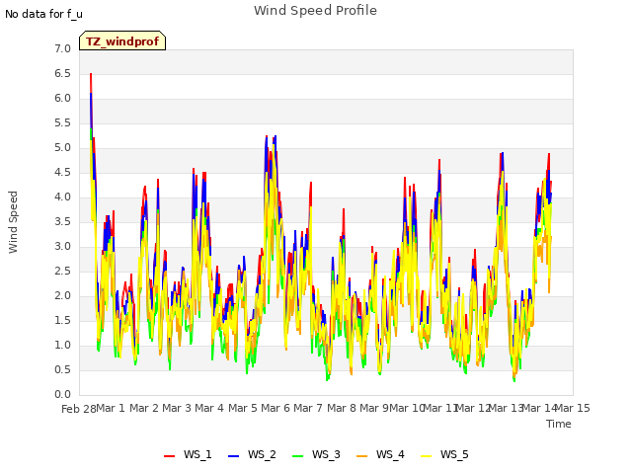Toggle the WS_5 legend entry
This screenshot has height=474, width=632.
pyautogui.click(x=444, y=454)
